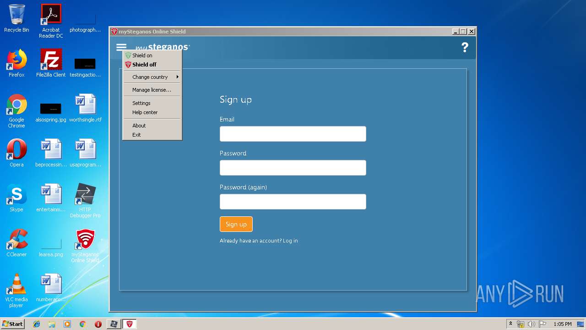Open the Windows Start button

point(13,324)
